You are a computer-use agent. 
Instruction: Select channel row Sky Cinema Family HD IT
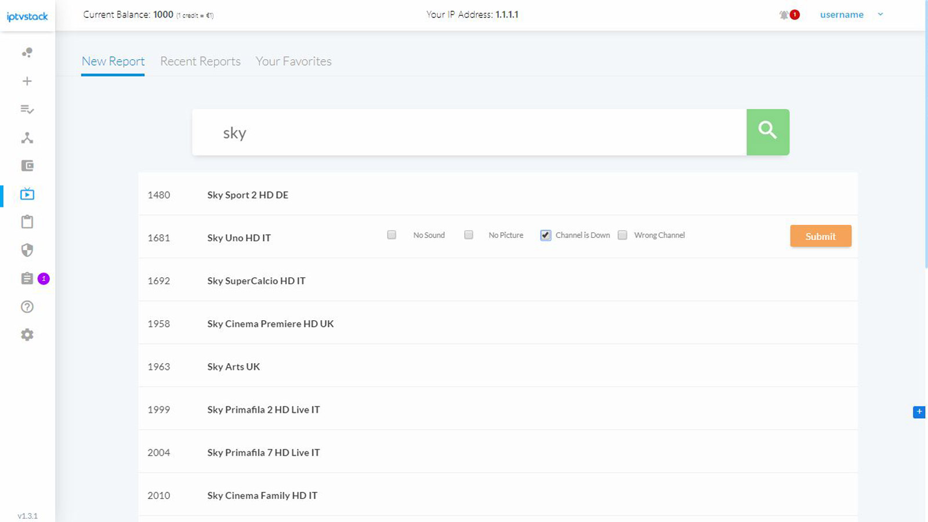click(x=498, y=494)
